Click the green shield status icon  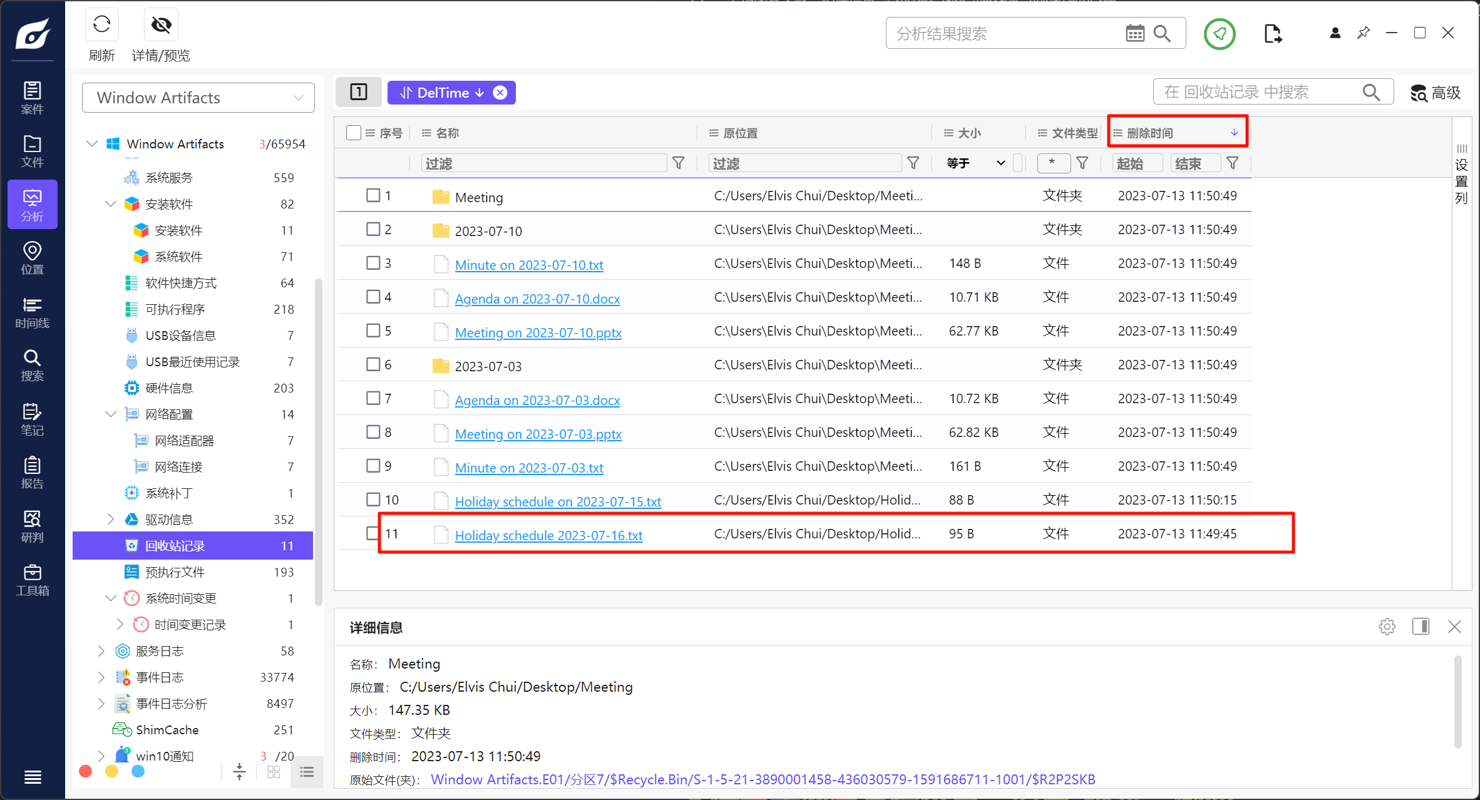(x=1219, y=33)
